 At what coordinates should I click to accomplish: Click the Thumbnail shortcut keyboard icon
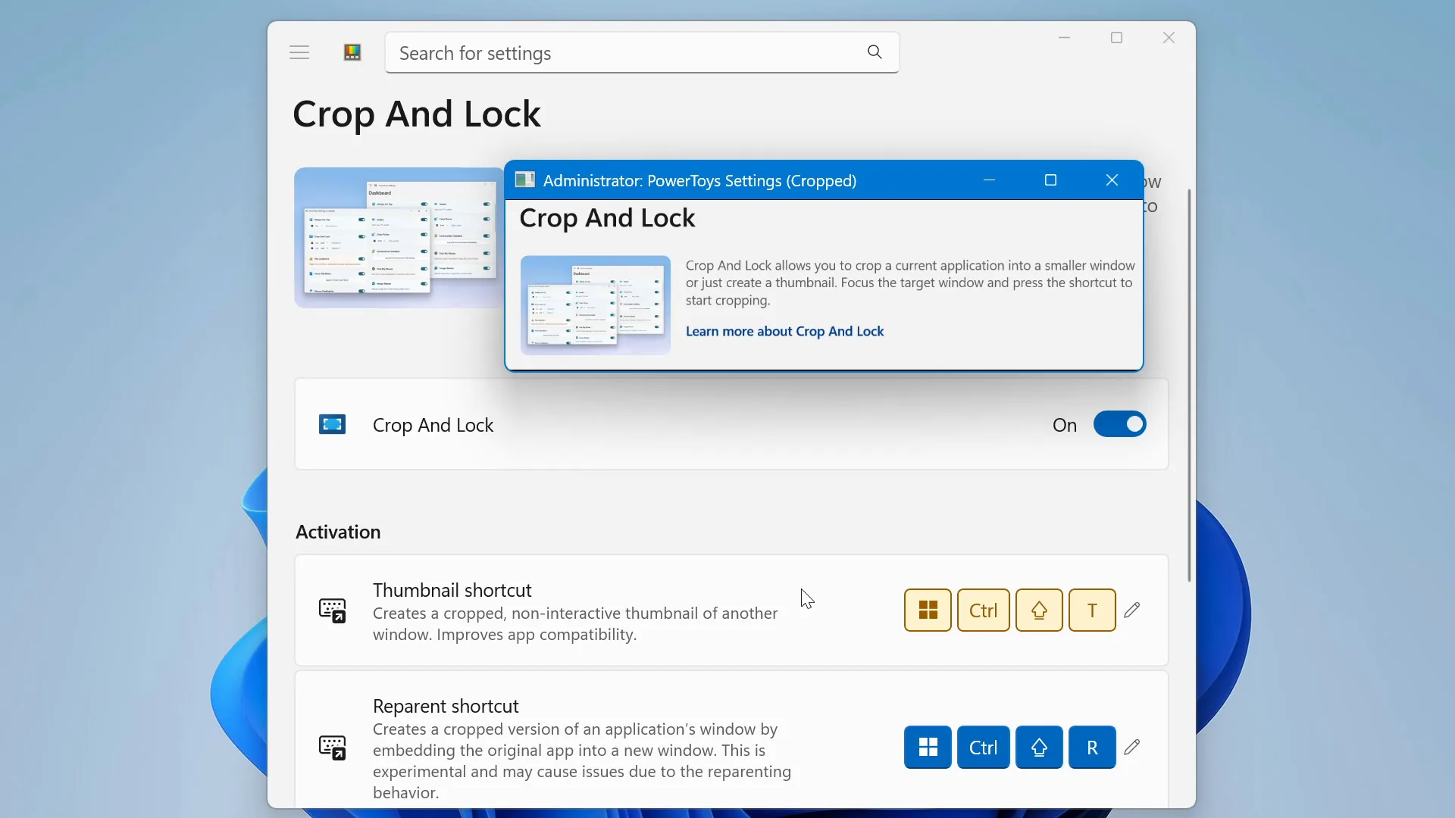point(332,610)
